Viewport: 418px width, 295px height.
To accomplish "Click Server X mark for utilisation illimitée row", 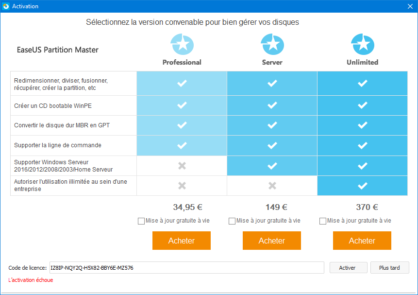I will pos(272,186).
